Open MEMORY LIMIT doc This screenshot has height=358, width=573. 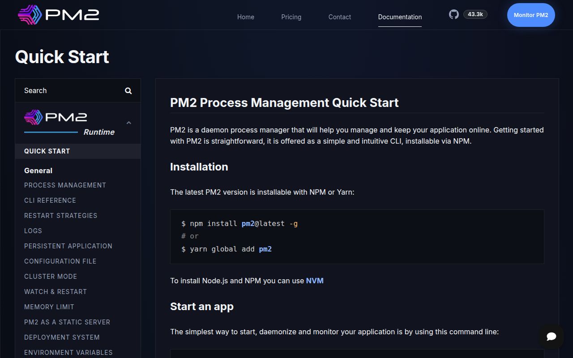pyautogui.click(x=49, y=307)
